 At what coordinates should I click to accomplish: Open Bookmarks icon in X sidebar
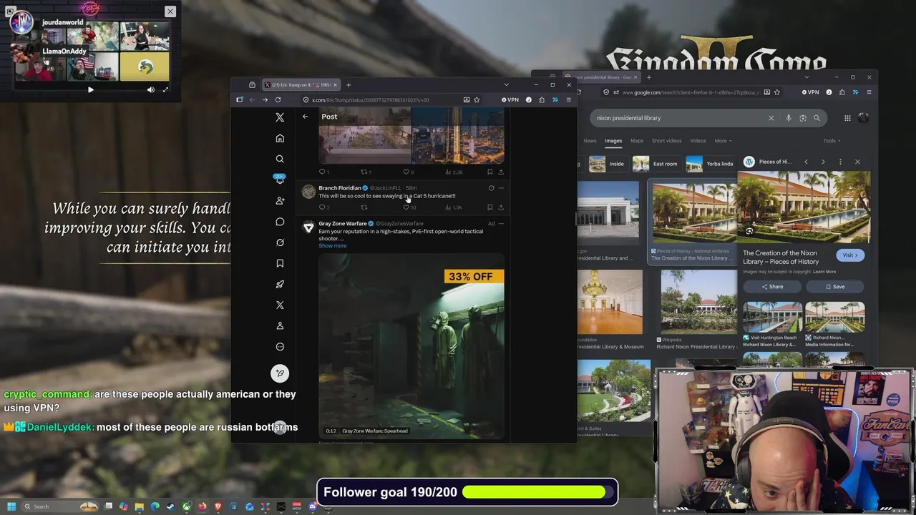[280, 263]
